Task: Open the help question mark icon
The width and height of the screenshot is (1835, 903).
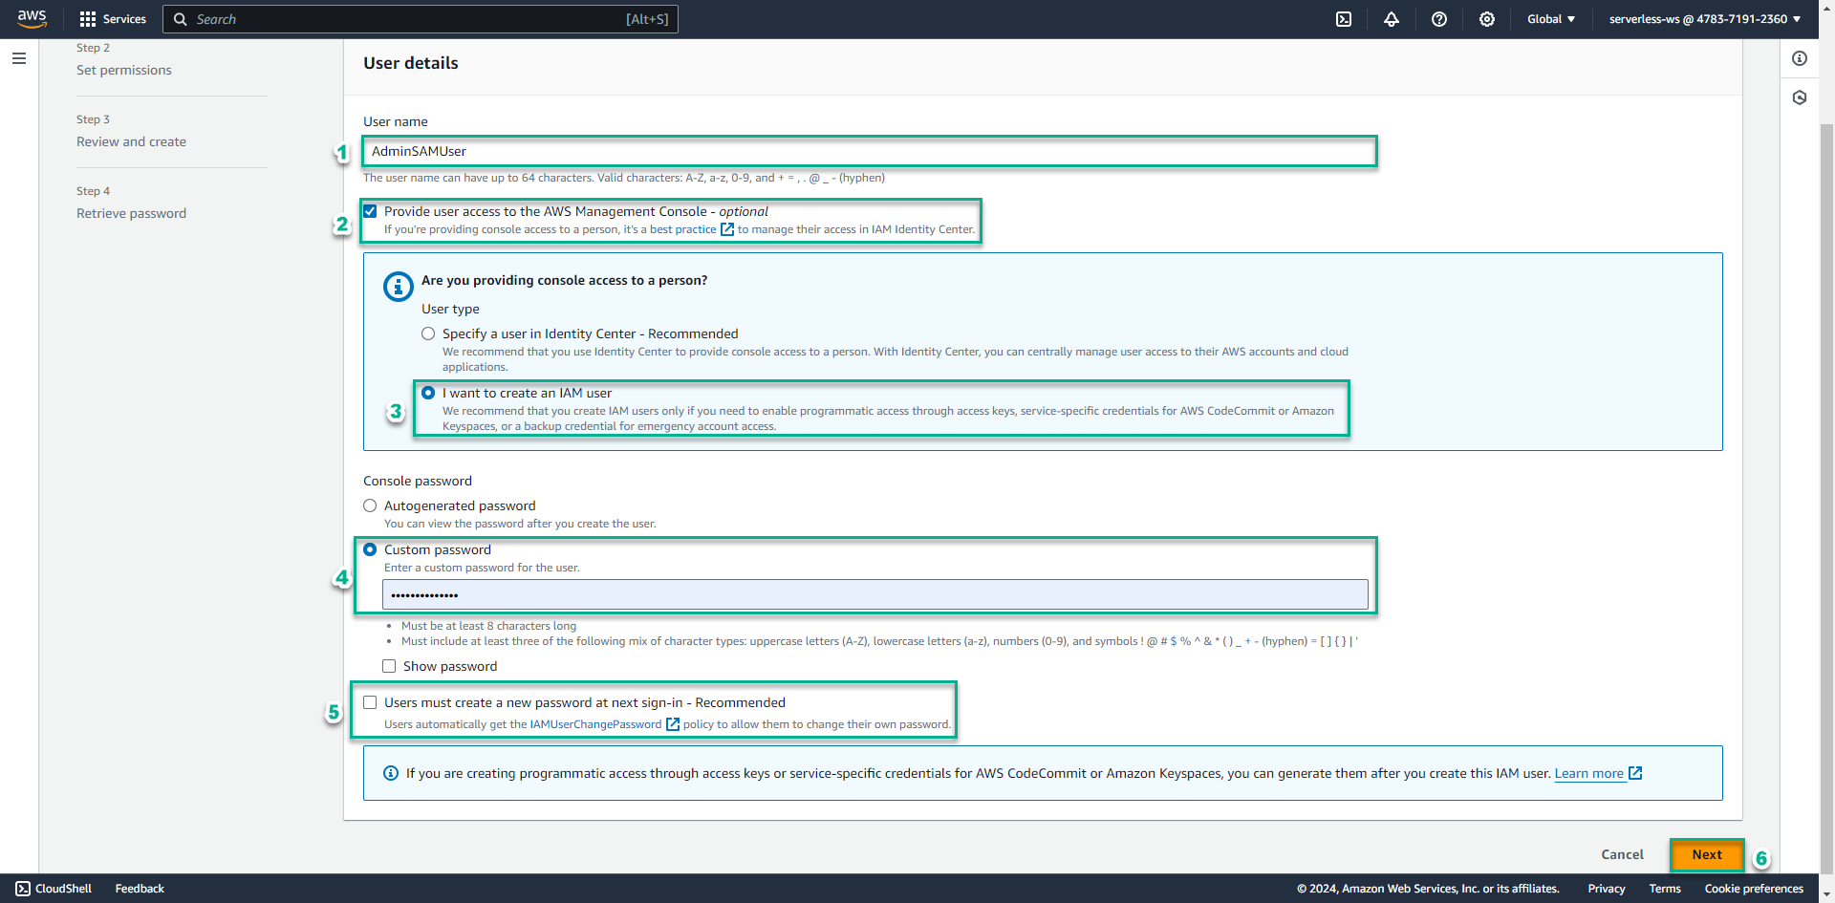Action: [x=1439, y=19]
